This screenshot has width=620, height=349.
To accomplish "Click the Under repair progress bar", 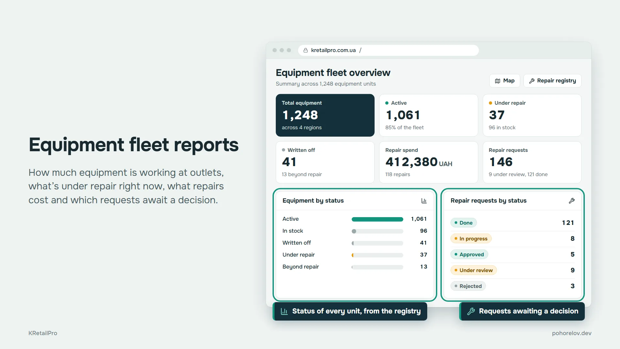I will pos(377,255).
